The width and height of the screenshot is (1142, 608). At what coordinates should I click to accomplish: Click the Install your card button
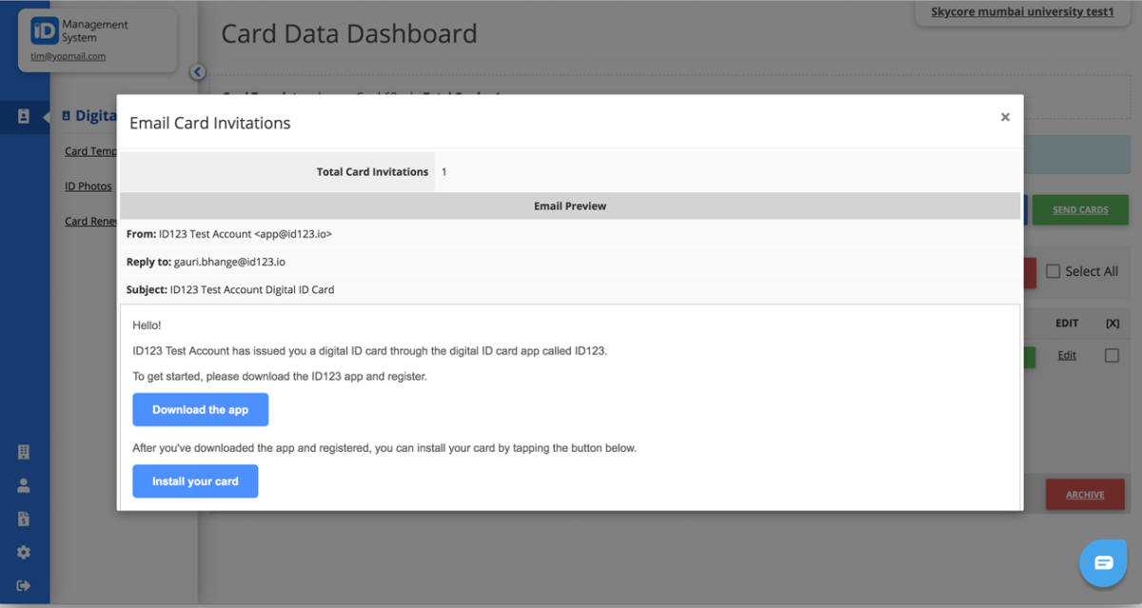tap(195, 481)
